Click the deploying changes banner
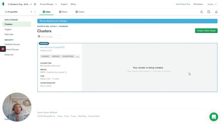The width and height of the screenshot is (221, 124). pyautogui.click(x=127, y=21)
